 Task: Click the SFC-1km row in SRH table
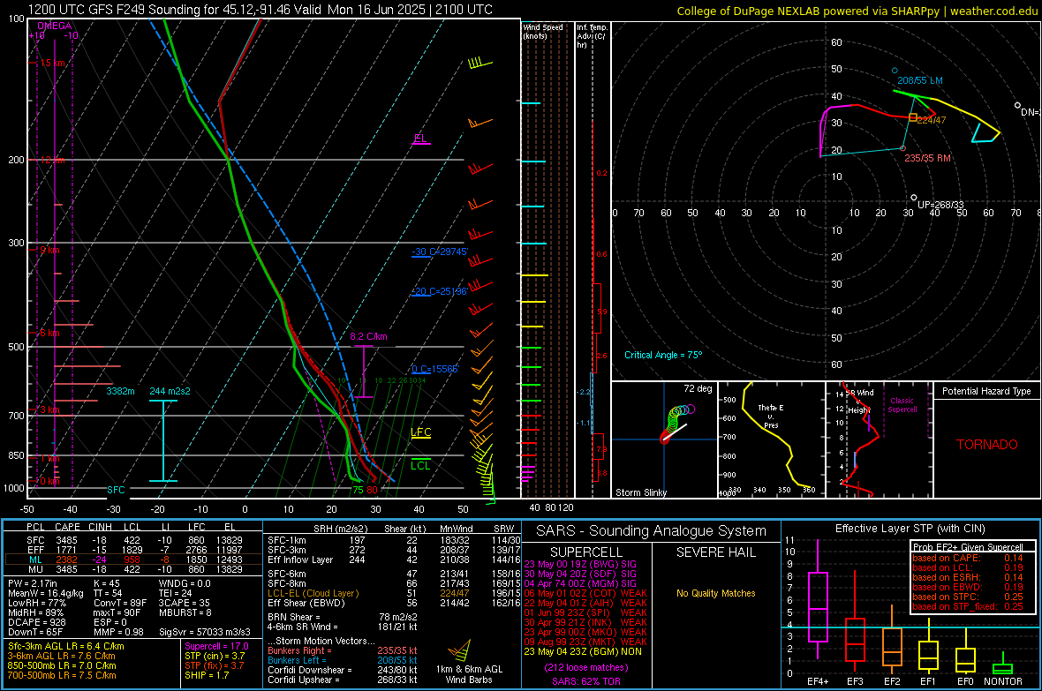point(394,540)
